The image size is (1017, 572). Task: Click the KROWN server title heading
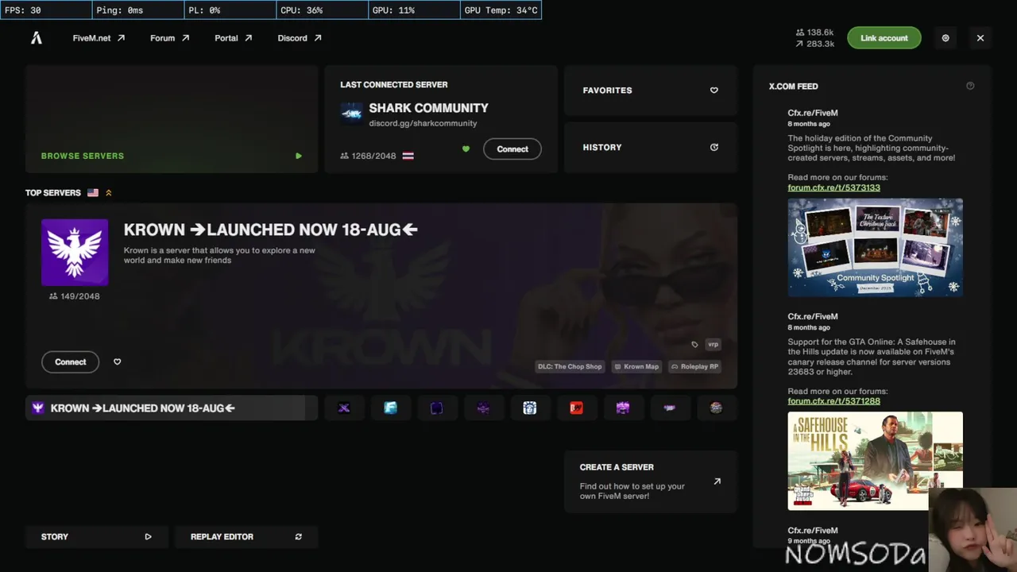coord(271,230)
